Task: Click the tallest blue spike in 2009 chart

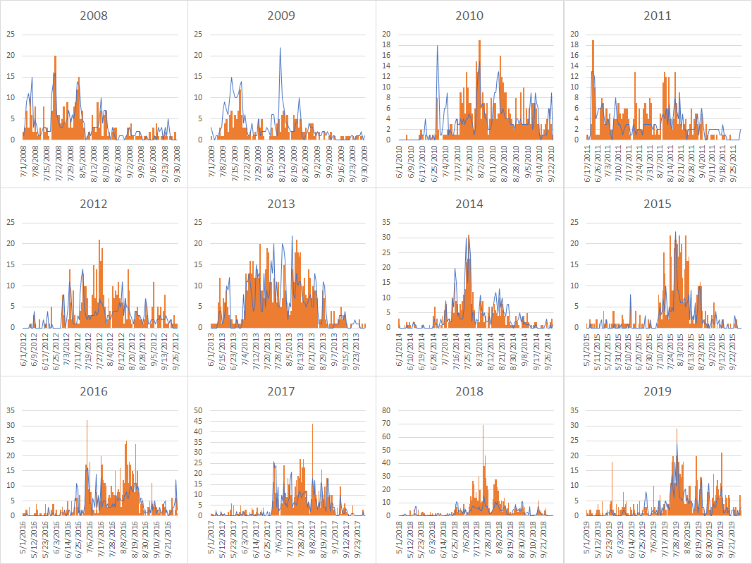Action: 280,49
